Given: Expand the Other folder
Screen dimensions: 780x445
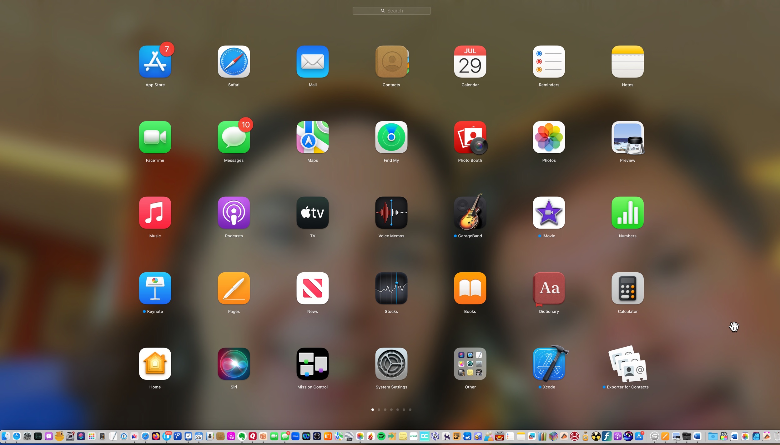Looking at the screenshot, I should pos(470,364).
